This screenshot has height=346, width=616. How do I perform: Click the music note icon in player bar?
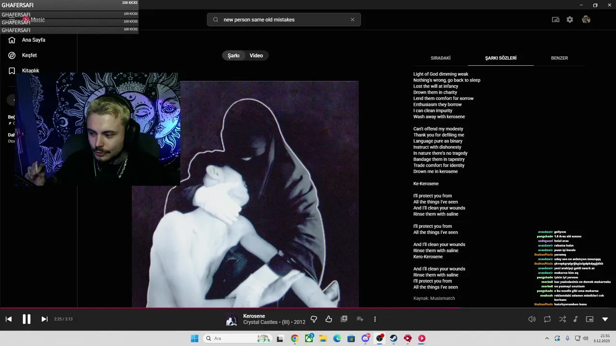pyautogui.click(x=576, y=319)
